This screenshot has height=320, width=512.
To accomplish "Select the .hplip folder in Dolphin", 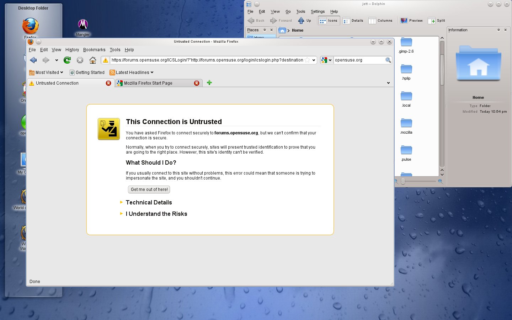I will [x=406, y=73].
